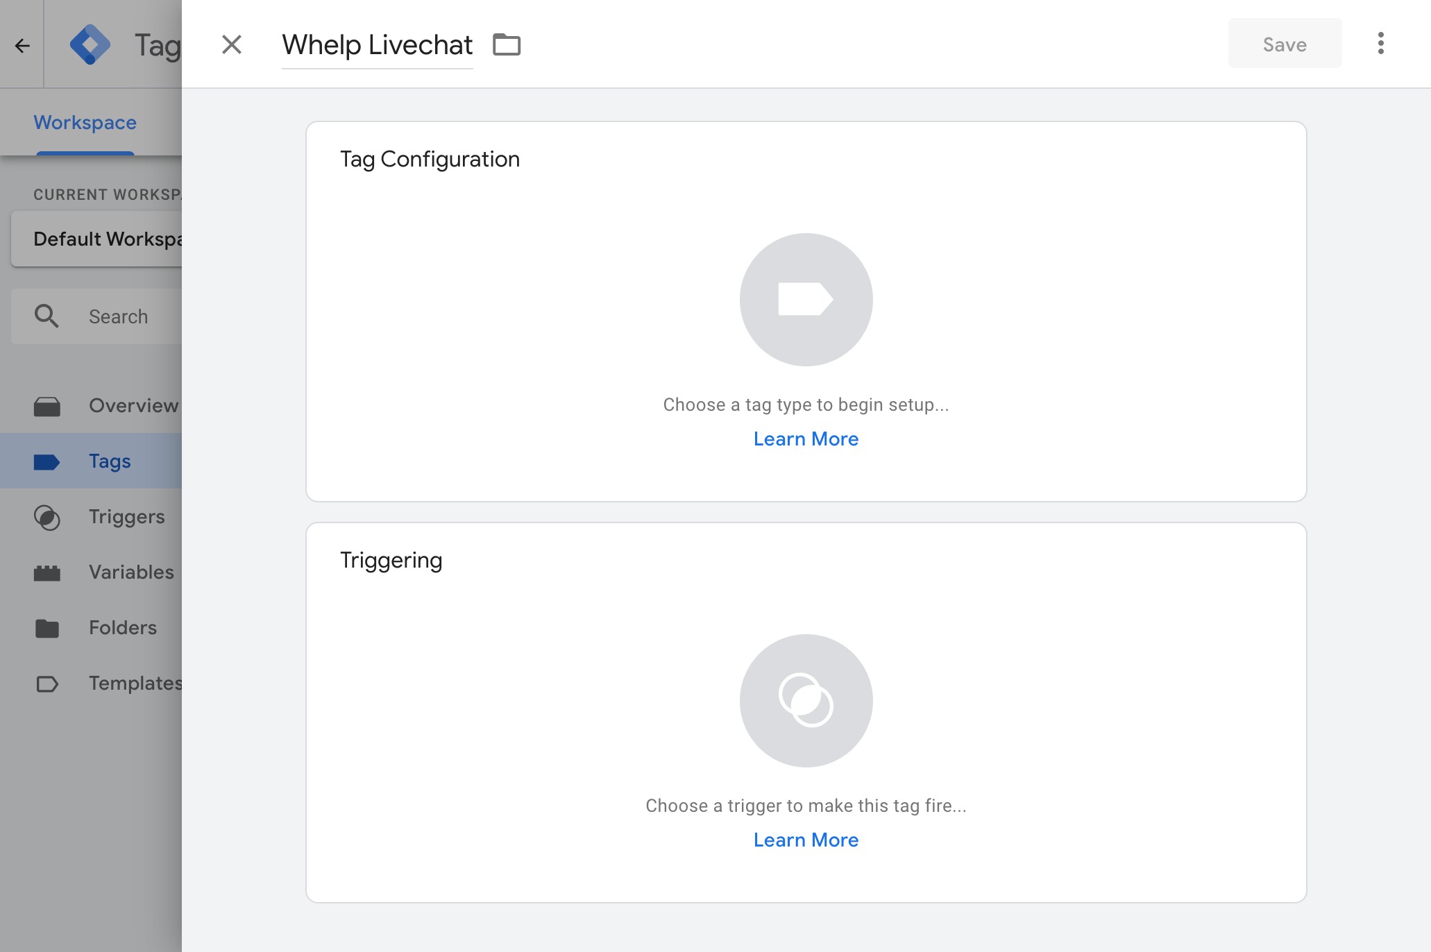The width and height of the screenshot is (1431, 952).
Task: Click the Save button
Action: pos(1285,44)
